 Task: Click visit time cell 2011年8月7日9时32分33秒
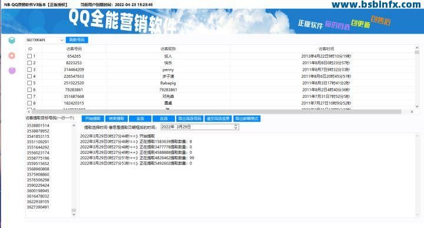point(326,70)
